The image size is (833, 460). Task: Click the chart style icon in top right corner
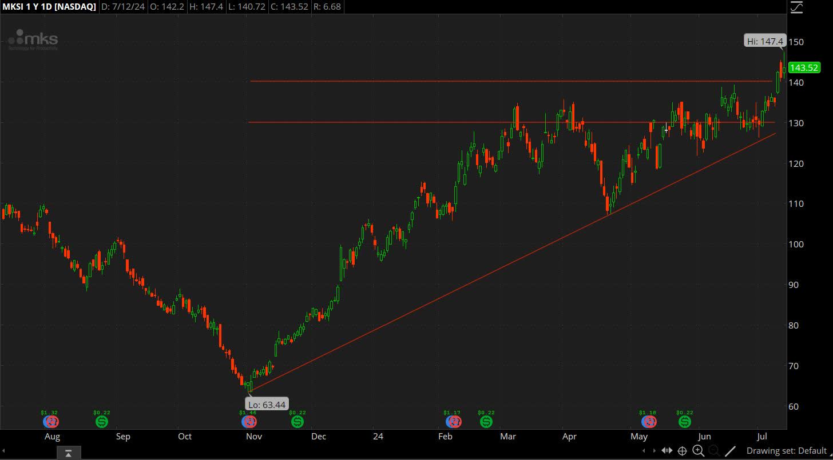(796, 7)
